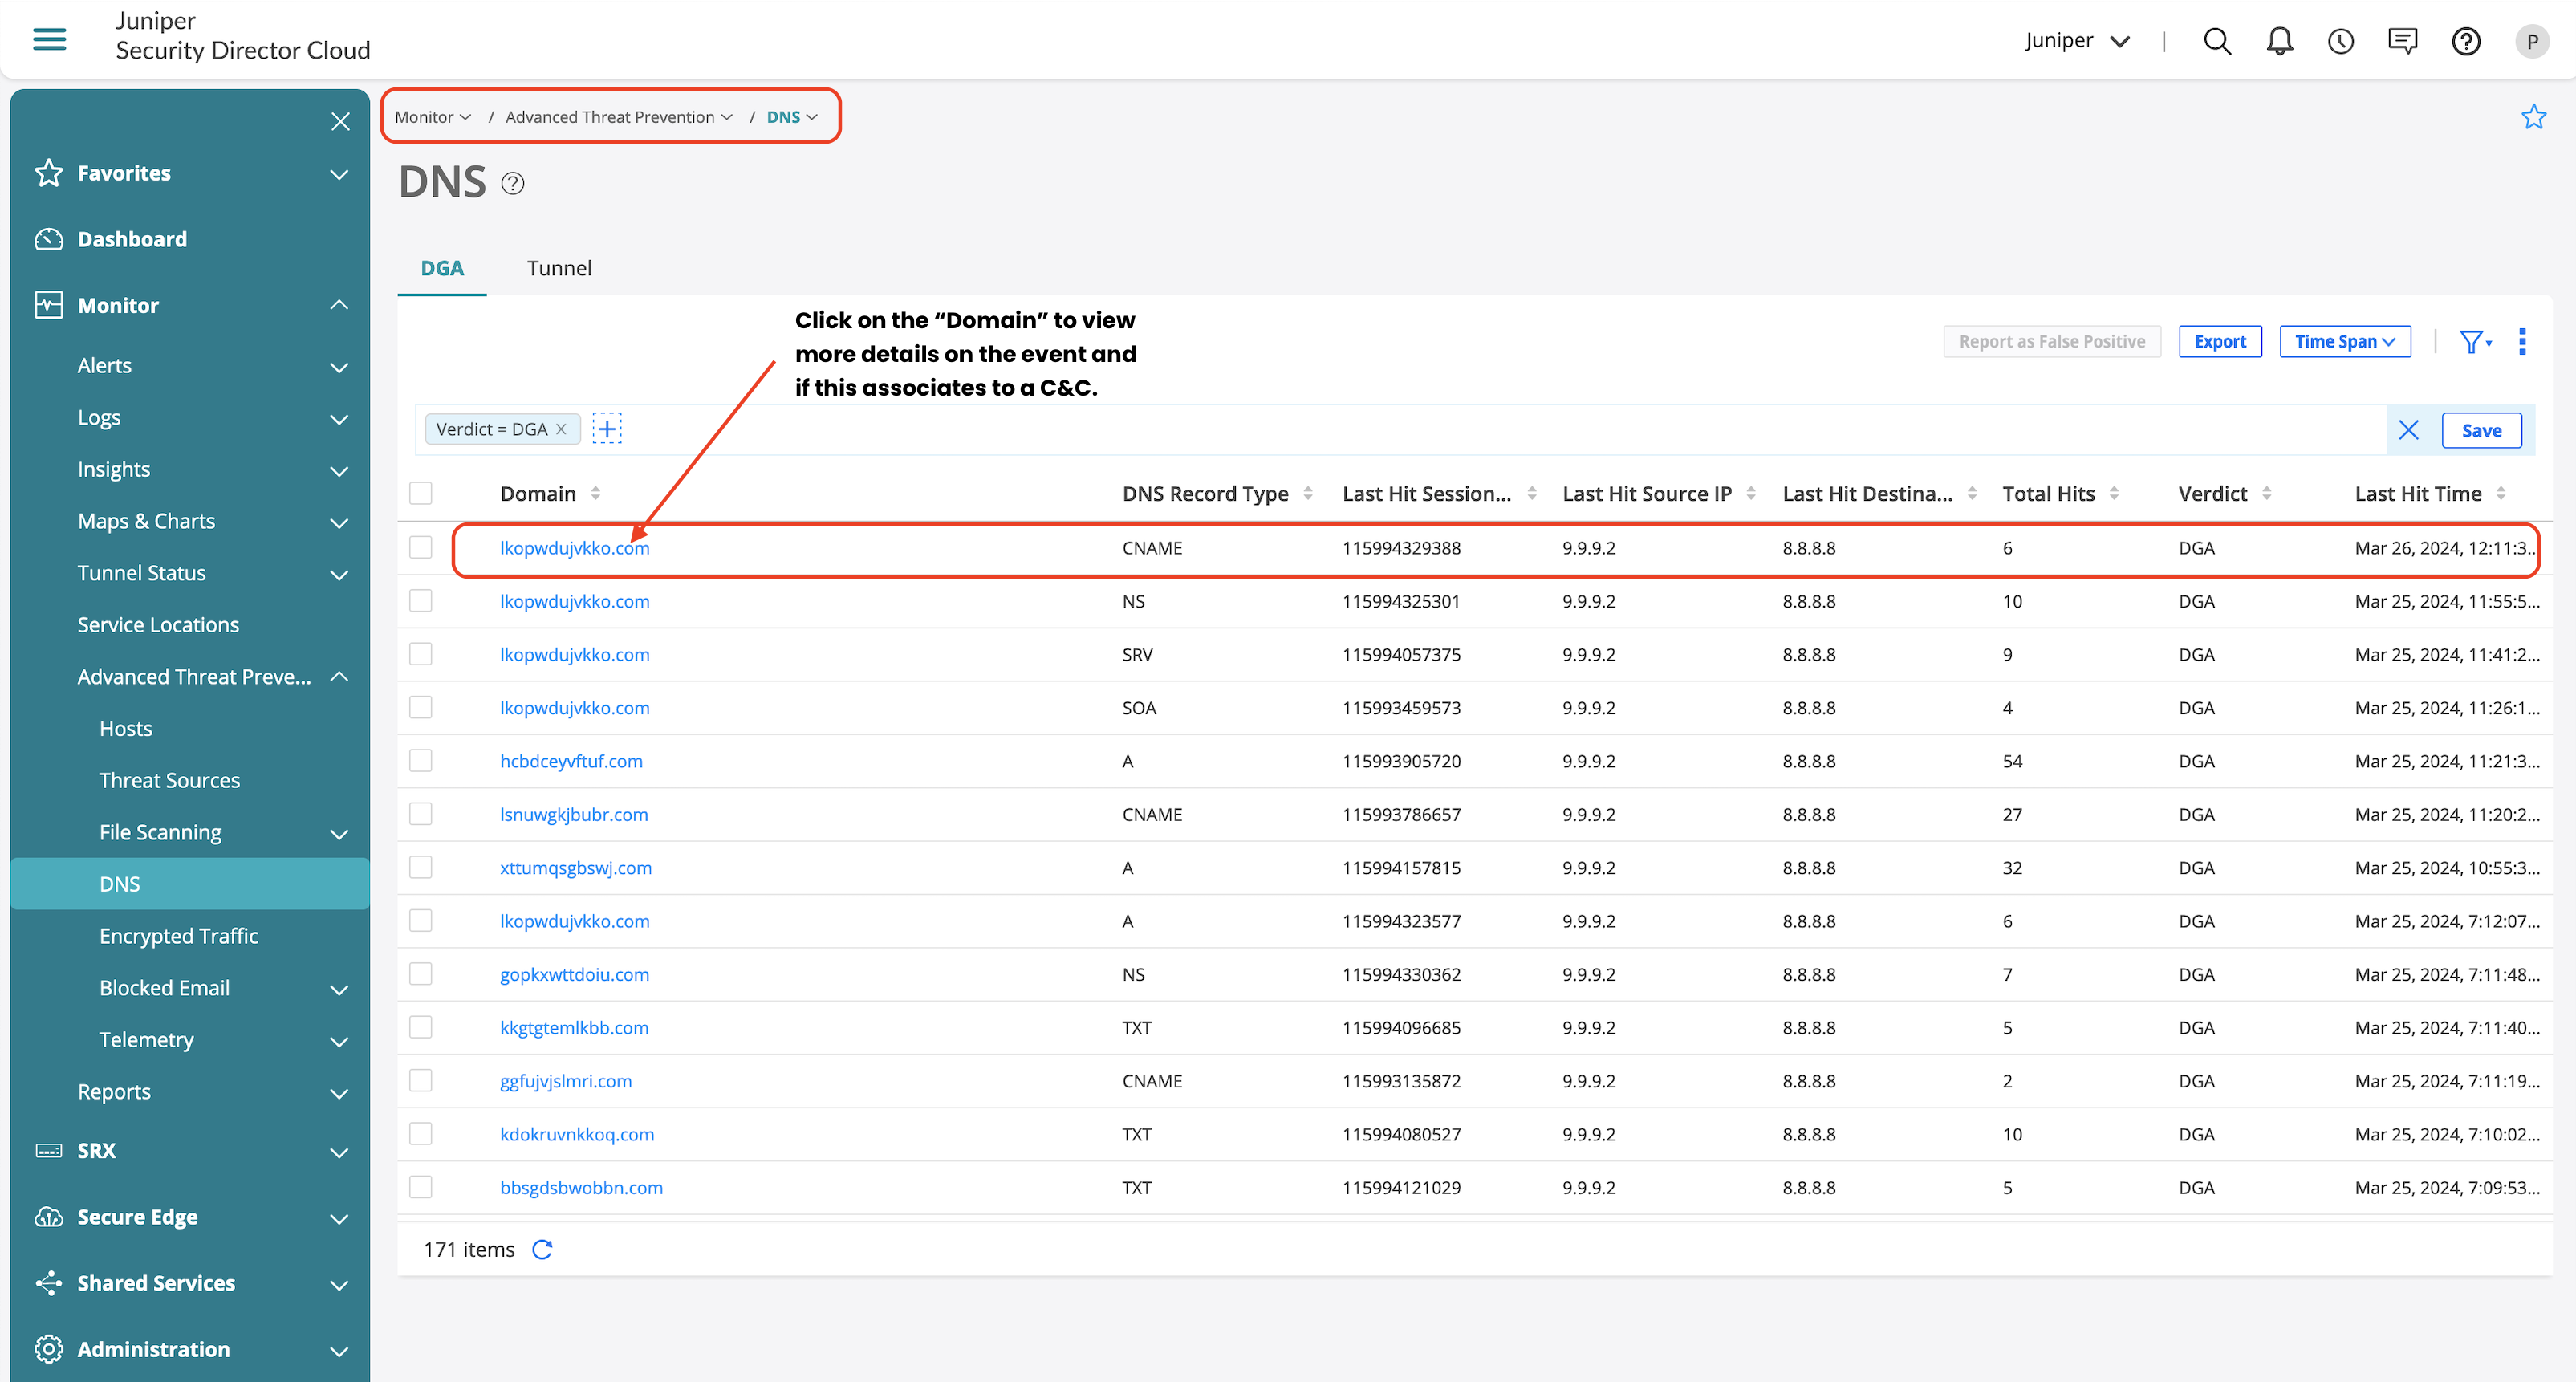The width and height of the screenshot is (2576, 1382).
Task: Open the hamburger navigation menu
Action: coord(49,39)
